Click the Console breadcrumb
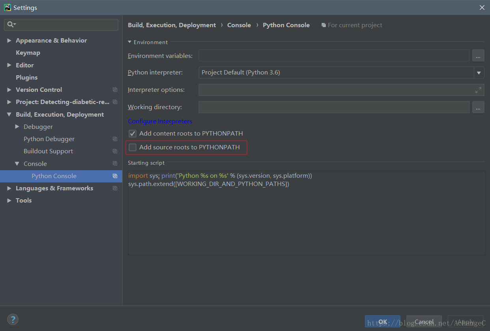The image size is (490, 331). coord(239,25)
